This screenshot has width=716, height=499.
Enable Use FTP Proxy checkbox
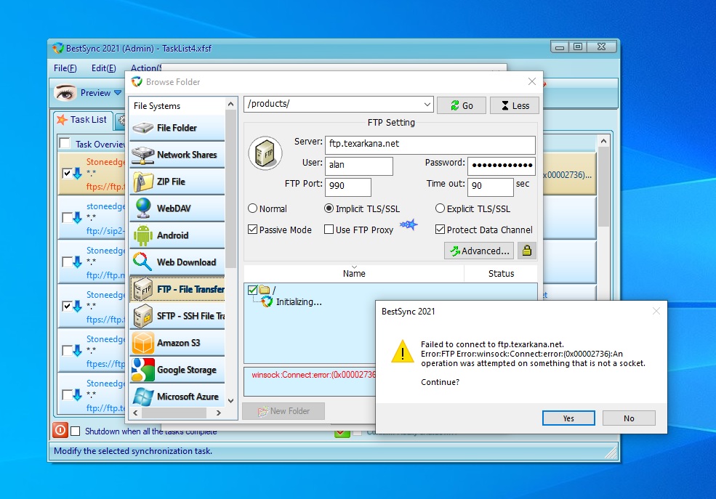point(329,230)
